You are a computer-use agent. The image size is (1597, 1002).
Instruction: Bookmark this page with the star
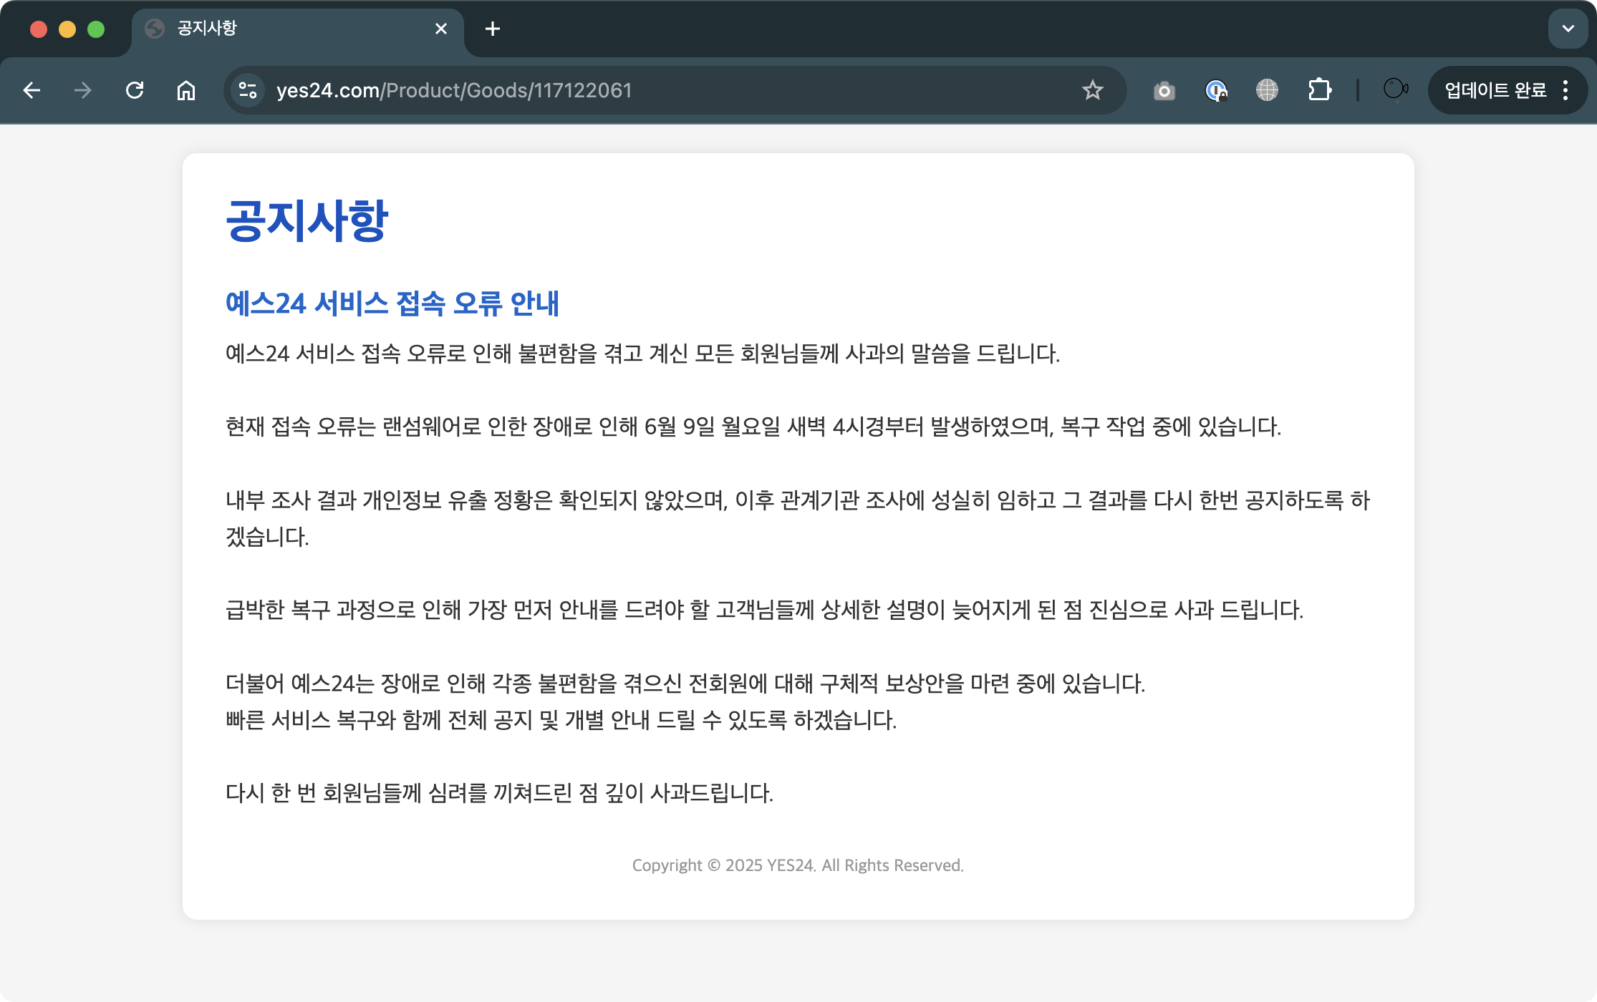1092,90
